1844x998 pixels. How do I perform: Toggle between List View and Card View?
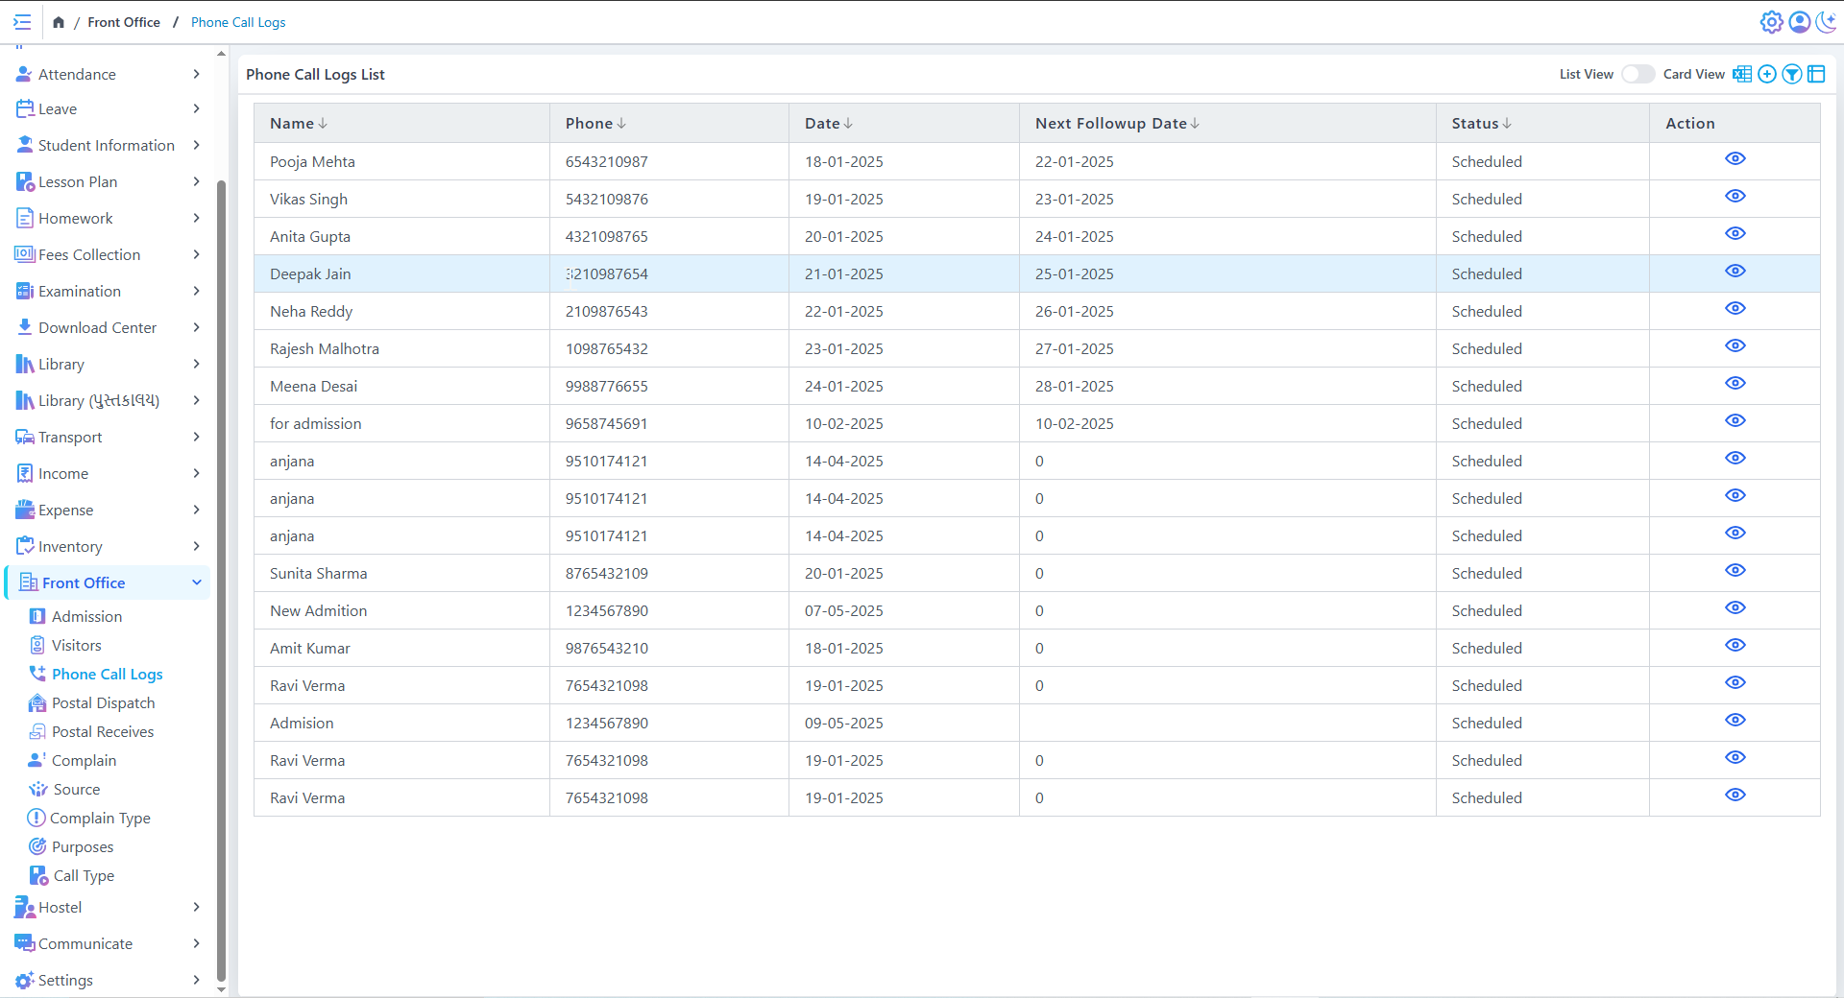(x=1638, y=74)
